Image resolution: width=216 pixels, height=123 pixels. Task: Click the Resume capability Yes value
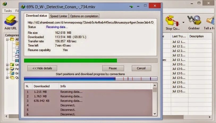(x=65, y=50)
